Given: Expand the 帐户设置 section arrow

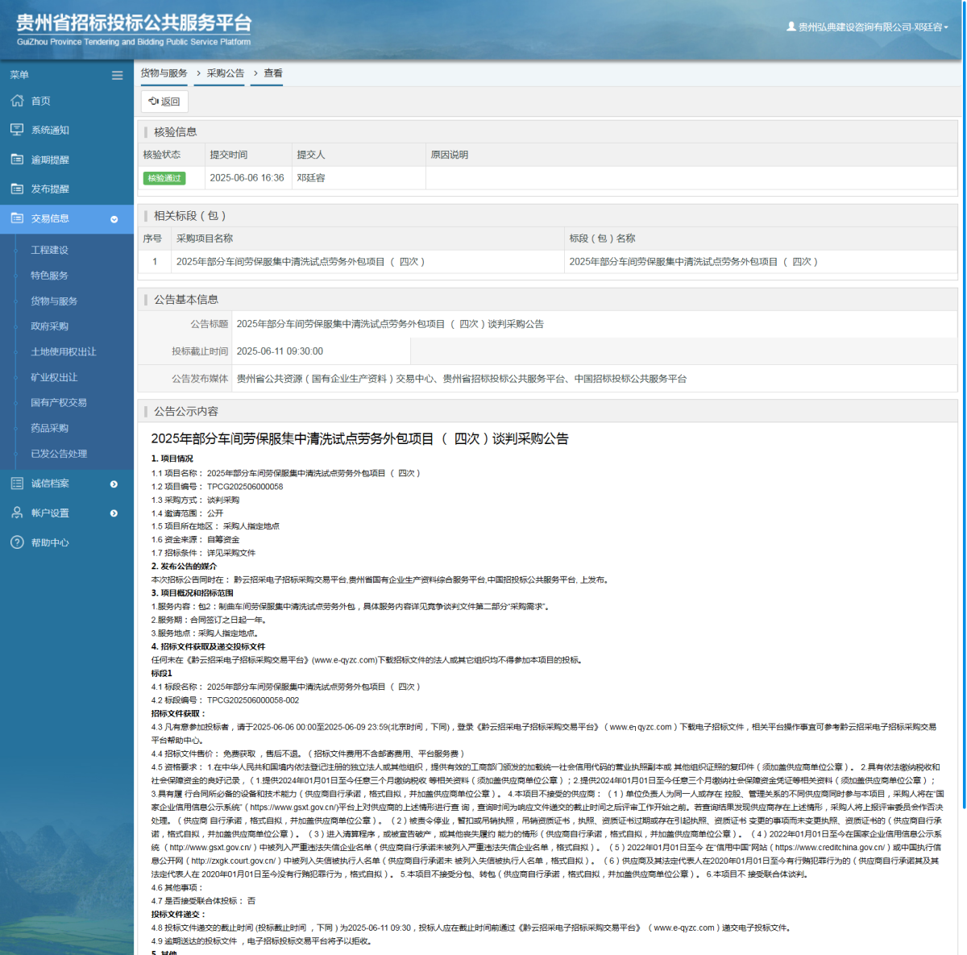Looking at the screenshot, I should [114, 513].
